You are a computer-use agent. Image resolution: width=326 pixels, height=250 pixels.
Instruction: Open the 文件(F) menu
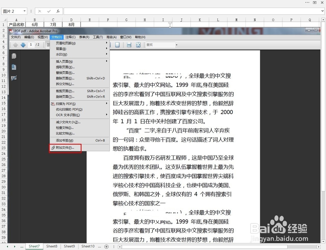pos(16,37)
